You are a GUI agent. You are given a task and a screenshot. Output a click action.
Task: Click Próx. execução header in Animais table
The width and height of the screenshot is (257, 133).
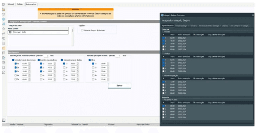[184, 35]
